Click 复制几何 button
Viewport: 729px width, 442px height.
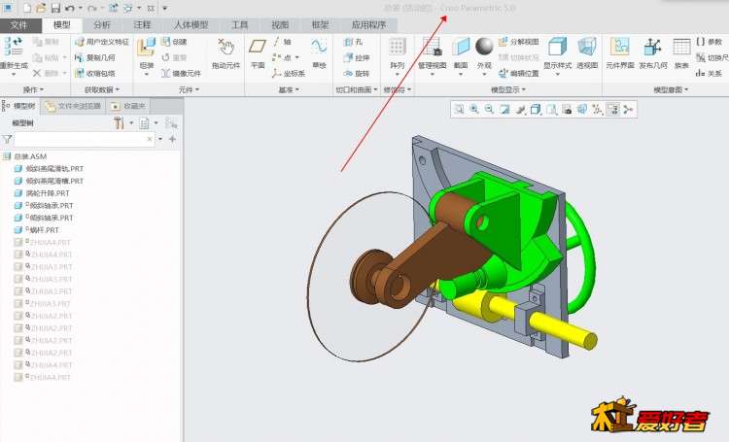pos(95,57)
